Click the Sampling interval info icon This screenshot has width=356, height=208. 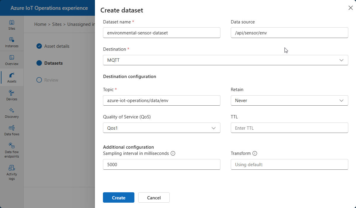pos(173,153)
